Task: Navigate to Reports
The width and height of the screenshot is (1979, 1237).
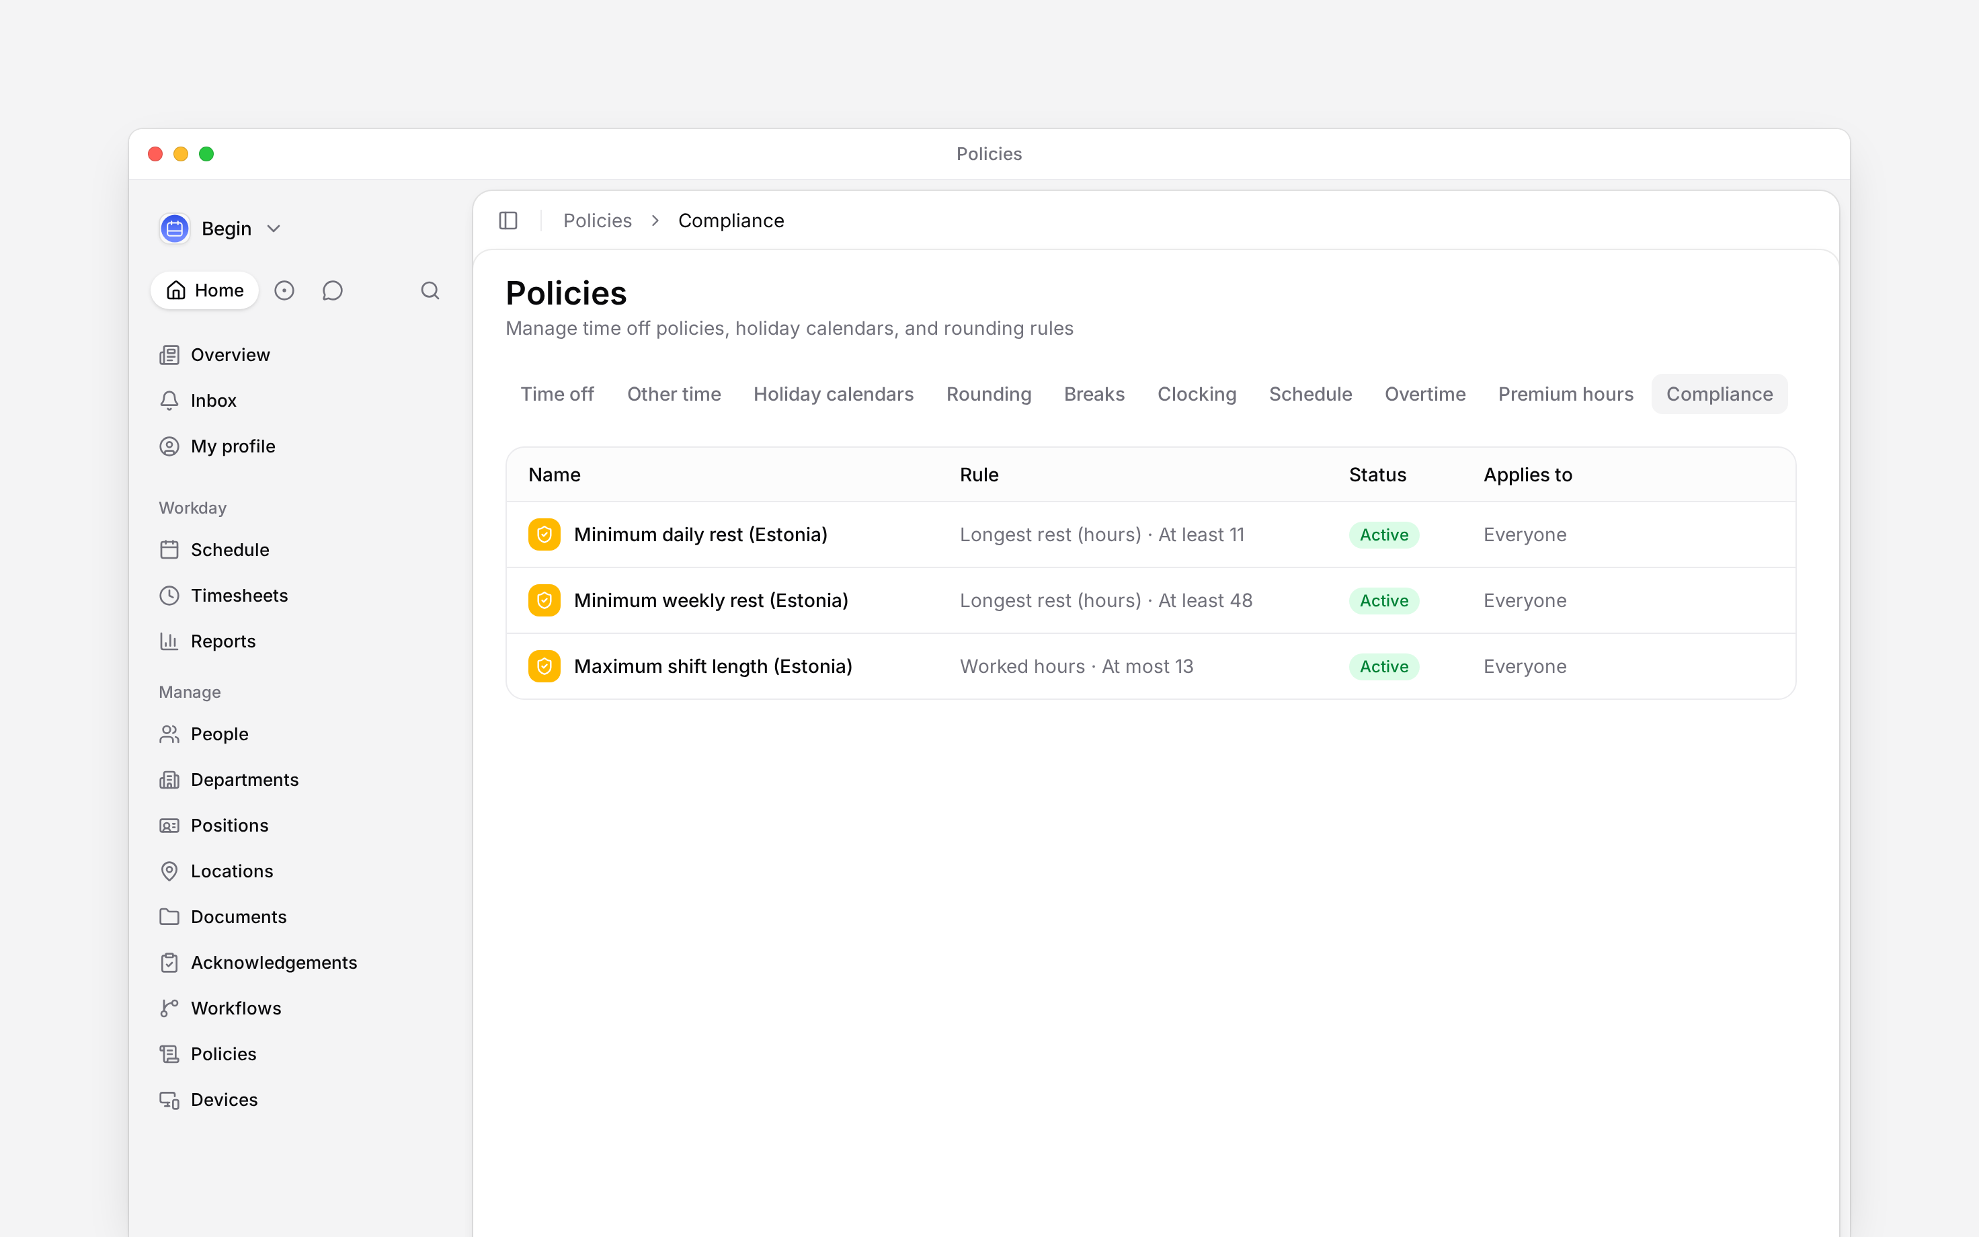Action: coord(223,641)
